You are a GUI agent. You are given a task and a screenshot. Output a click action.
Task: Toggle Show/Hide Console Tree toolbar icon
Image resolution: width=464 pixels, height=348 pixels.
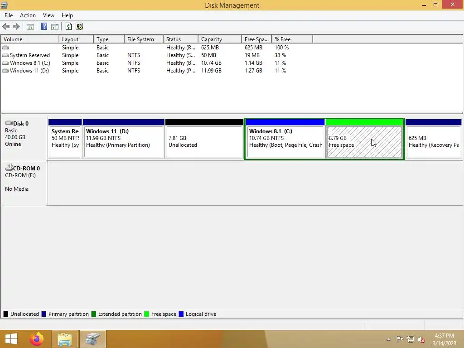(30, 27)
